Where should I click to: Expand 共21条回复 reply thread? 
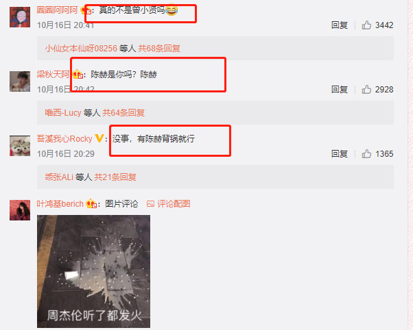tap(115, 177)
